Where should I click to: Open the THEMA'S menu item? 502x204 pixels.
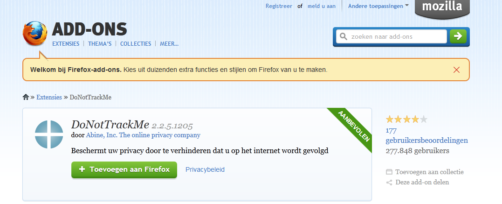pyautogui.click(x=100, y=44)
